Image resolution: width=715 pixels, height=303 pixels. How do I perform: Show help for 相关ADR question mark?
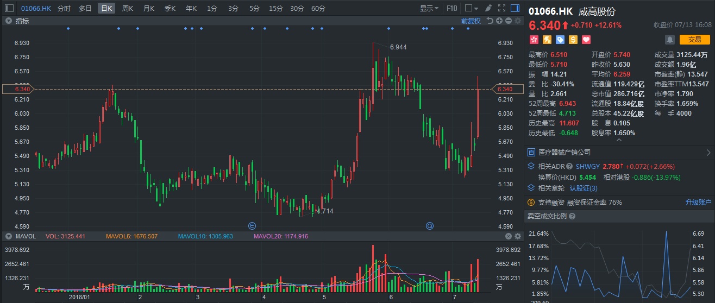[569, 167]
